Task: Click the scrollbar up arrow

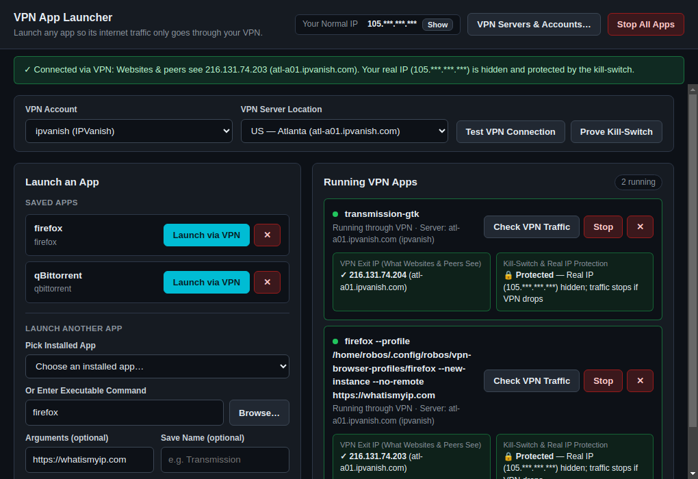Action: pyautogui.click(x=693, y=90)
